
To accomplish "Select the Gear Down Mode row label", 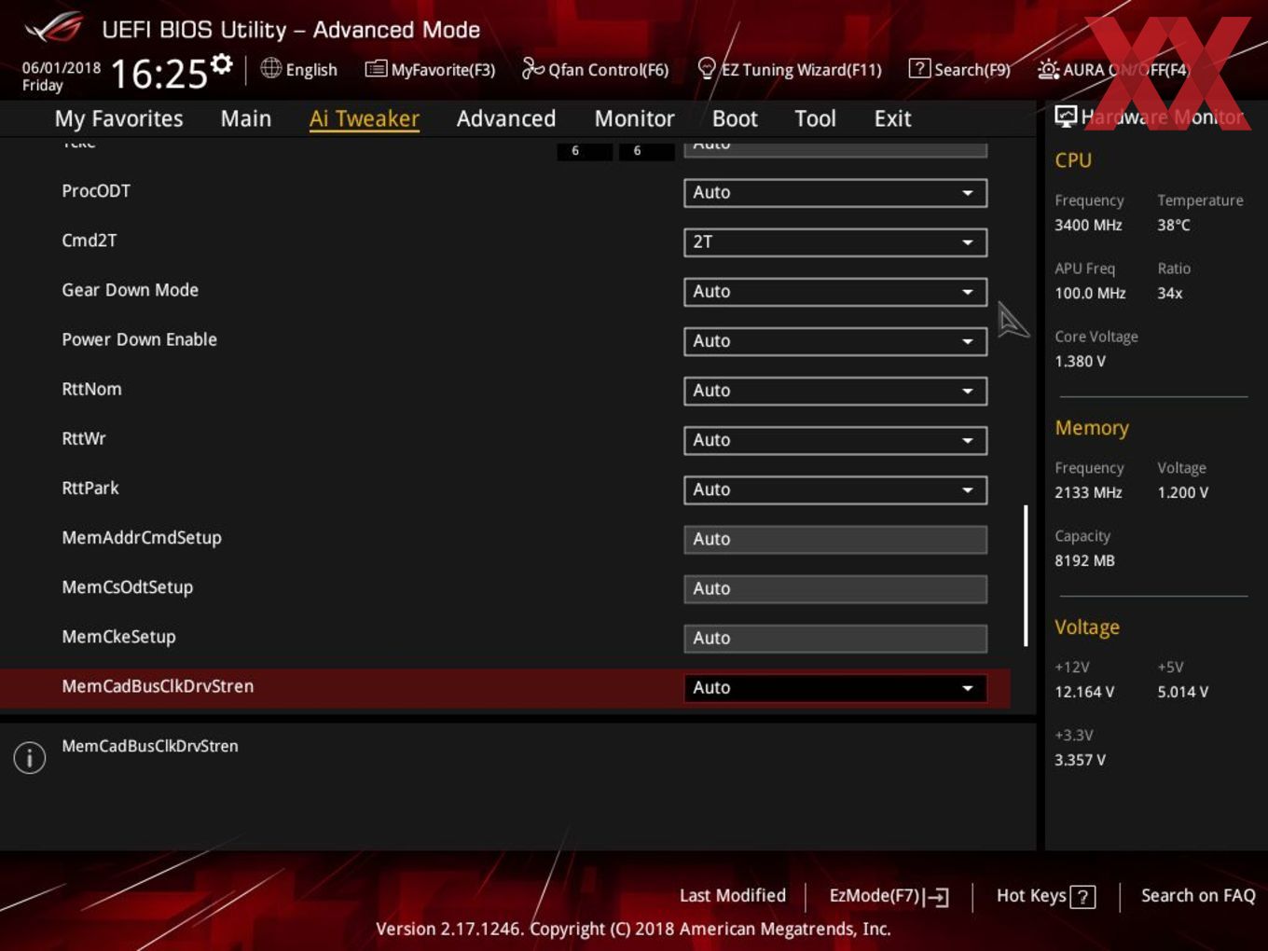I will (x=131, y=290).
